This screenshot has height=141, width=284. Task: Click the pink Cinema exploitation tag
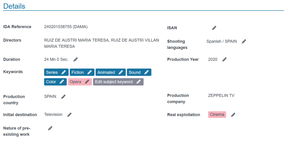click(x=217, y=115)
